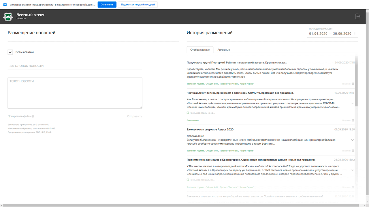369x207 pixels.
Task: Click the blue Остановить button
Action: tap(107, 5)
